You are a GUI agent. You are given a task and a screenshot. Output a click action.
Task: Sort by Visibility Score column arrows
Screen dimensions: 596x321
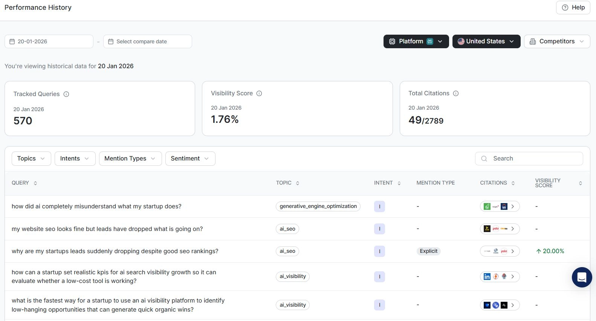point(581,183)
